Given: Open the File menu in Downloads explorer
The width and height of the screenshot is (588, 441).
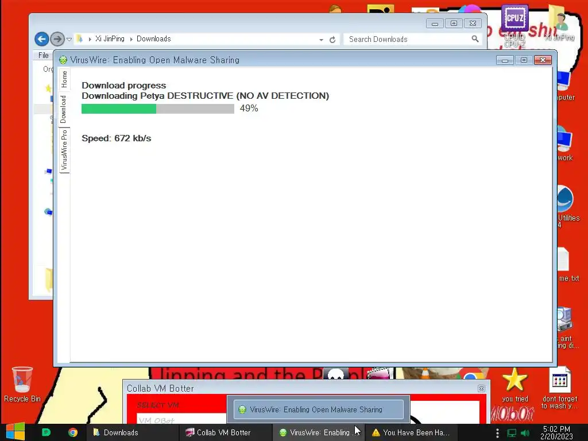Looking at the screenshot, I should point(44,55).
